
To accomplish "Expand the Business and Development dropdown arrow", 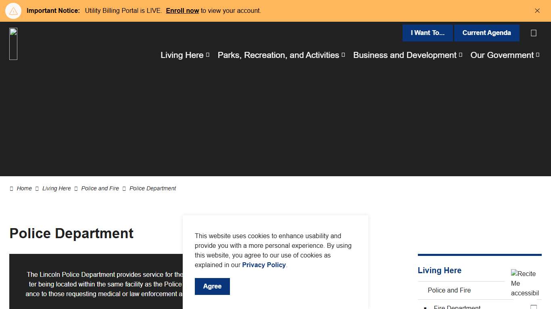I will tap(461, 55).
